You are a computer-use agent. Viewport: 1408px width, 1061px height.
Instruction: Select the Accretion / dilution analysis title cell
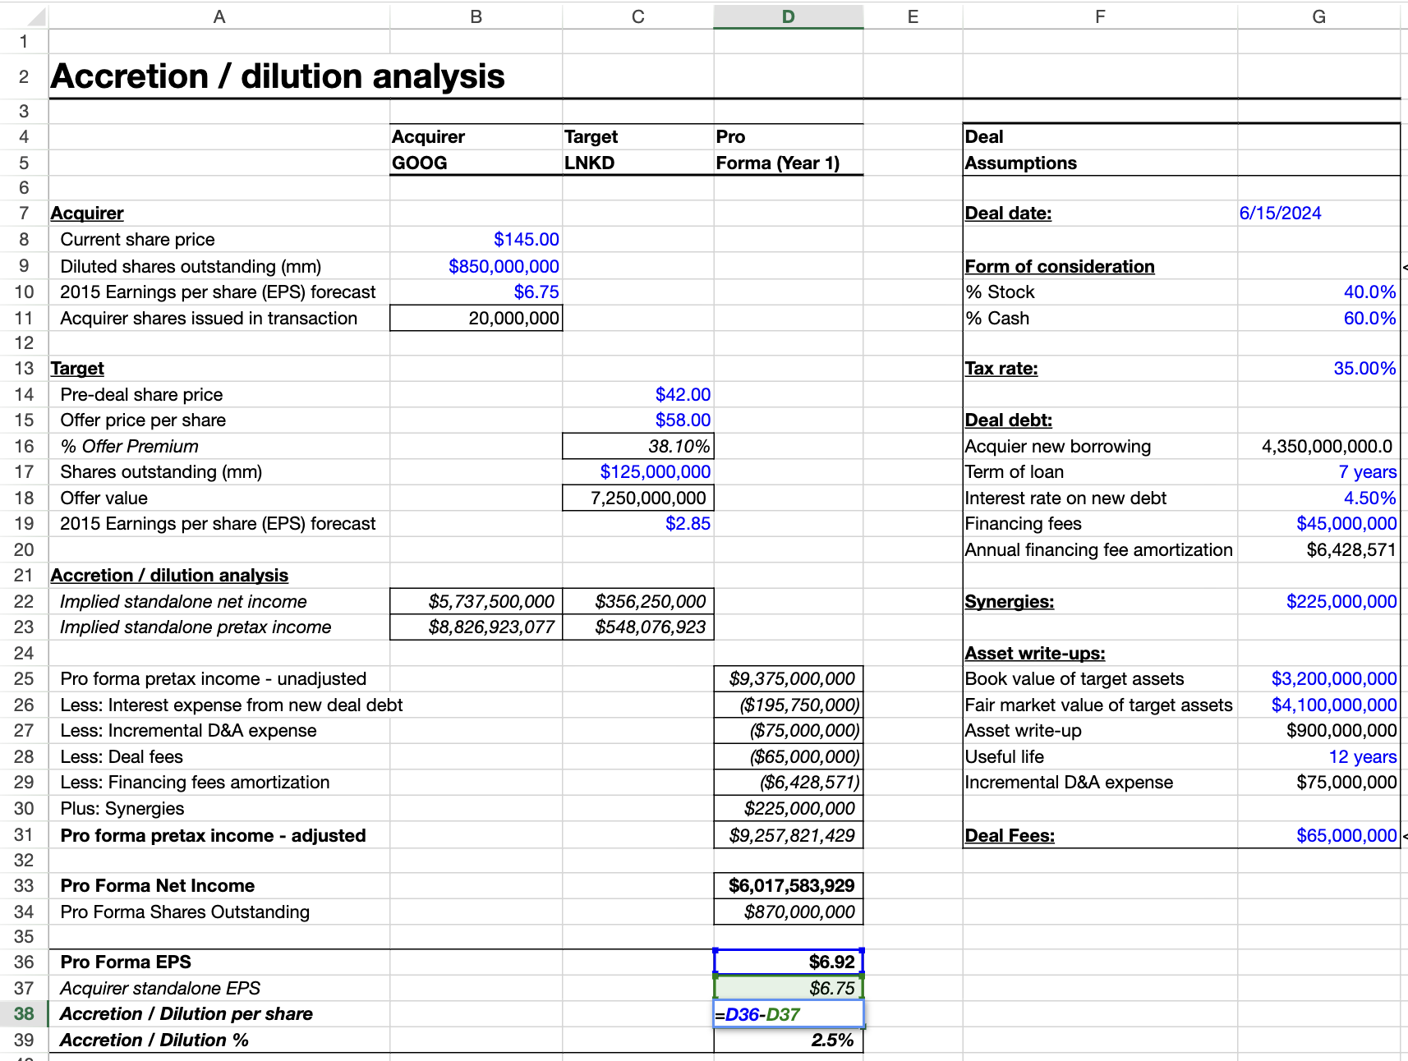coord(218,76)
